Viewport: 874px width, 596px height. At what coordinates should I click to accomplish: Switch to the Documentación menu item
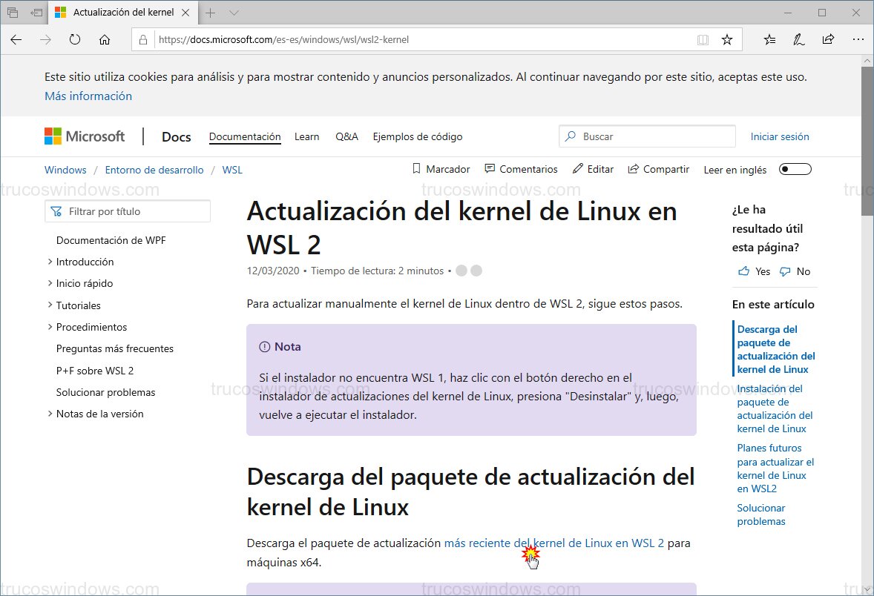click(245, 136)
